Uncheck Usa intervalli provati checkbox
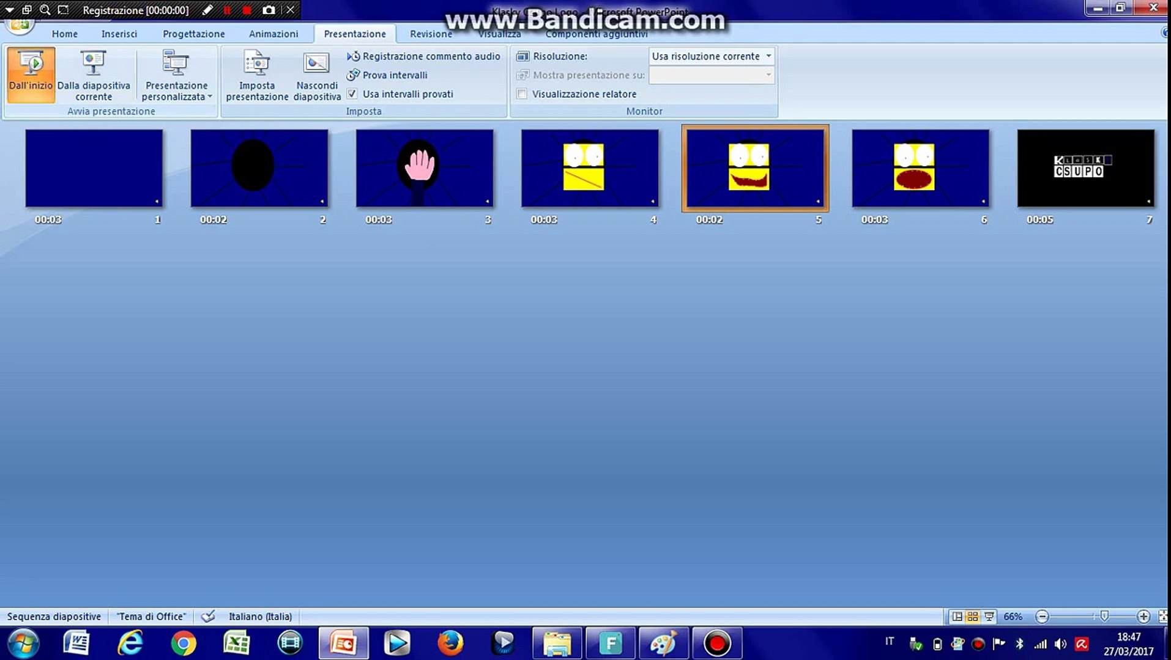Screen dimensions: 1171x660 click(352, 94)
